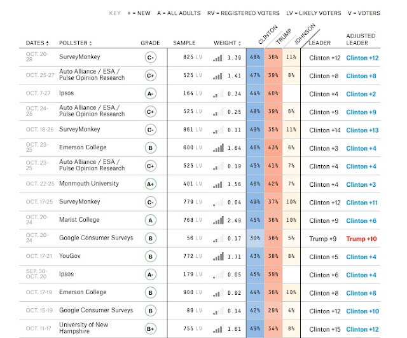Image resolution: width=407 pixels, height=338 pixels.
Task: Click the A = ALL ADULTS key label
Action: 179,13
